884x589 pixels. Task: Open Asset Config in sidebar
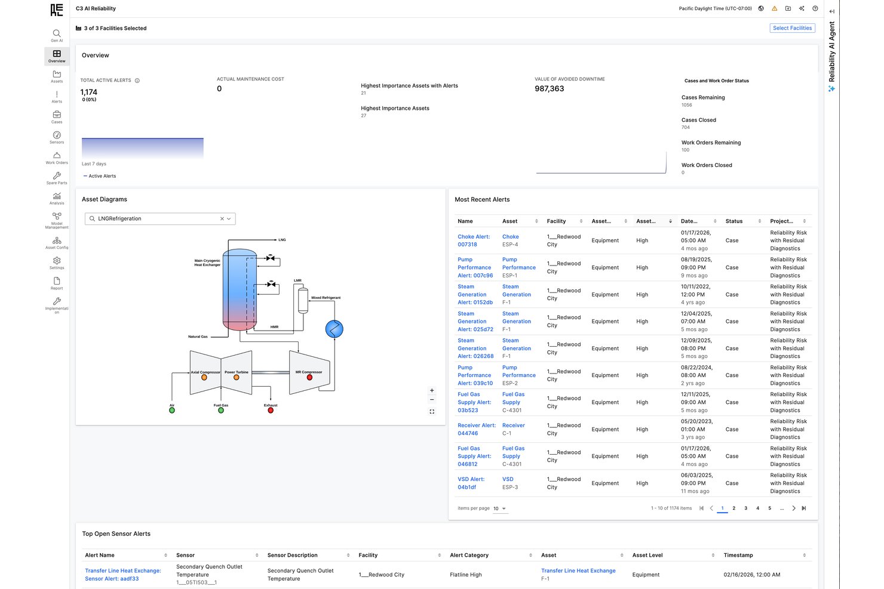57,243
